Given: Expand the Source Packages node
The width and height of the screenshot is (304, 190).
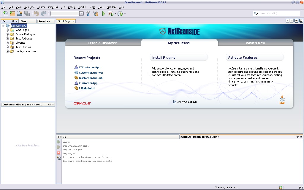Looking at the screenshot, I should (7, 34).
